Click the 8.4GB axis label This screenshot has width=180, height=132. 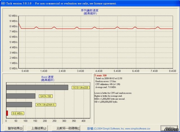pos(172,71)
